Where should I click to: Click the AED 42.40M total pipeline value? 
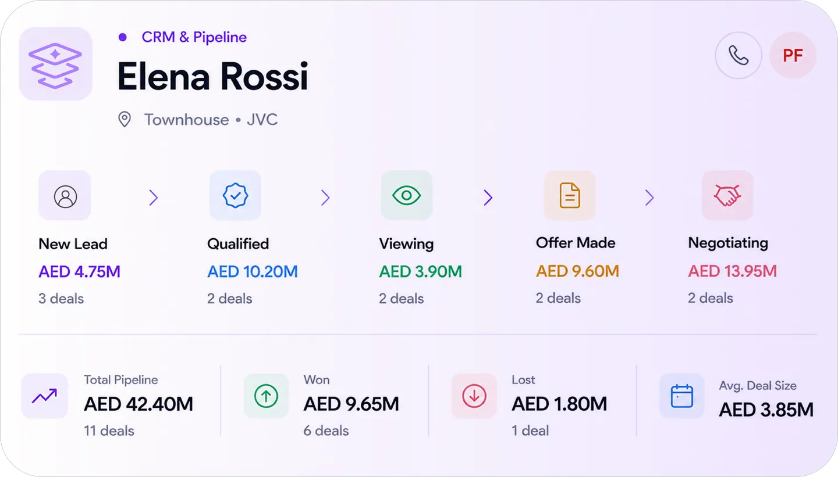(139, 404)
